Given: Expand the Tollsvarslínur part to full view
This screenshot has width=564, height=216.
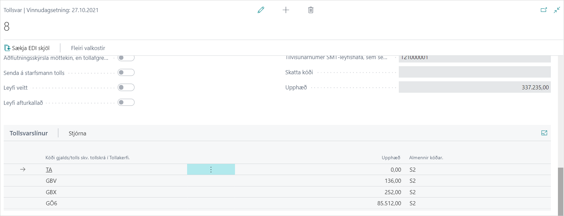Looking at the screenshot, I should tap(544, 133).
